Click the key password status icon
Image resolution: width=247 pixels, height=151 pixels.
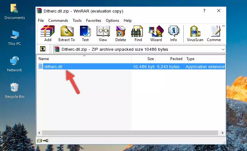pos(46,141)
